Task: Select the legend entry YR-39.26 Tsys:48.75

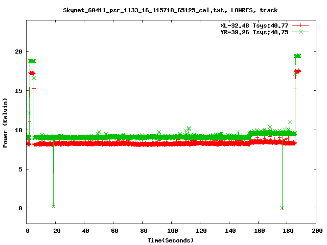Action: pos(254,32)
